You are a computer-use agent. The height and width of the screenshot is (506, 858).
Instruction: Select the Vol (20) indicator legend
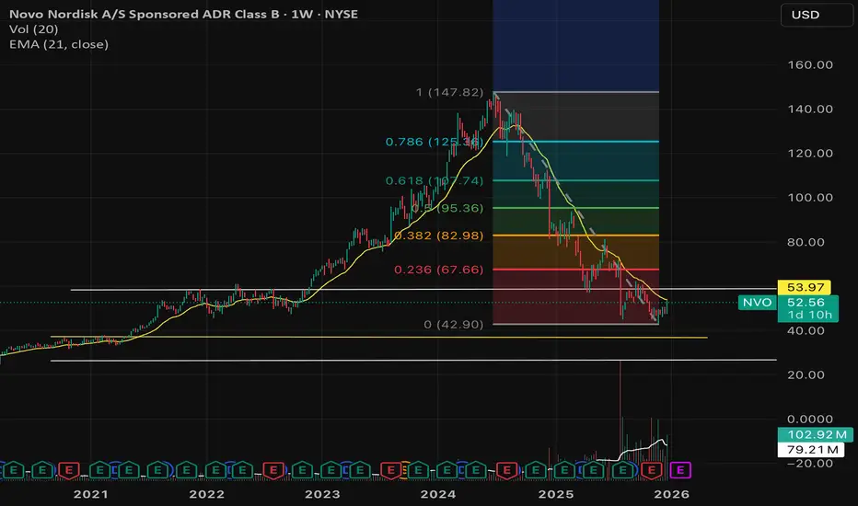click(x=33, y=29)
